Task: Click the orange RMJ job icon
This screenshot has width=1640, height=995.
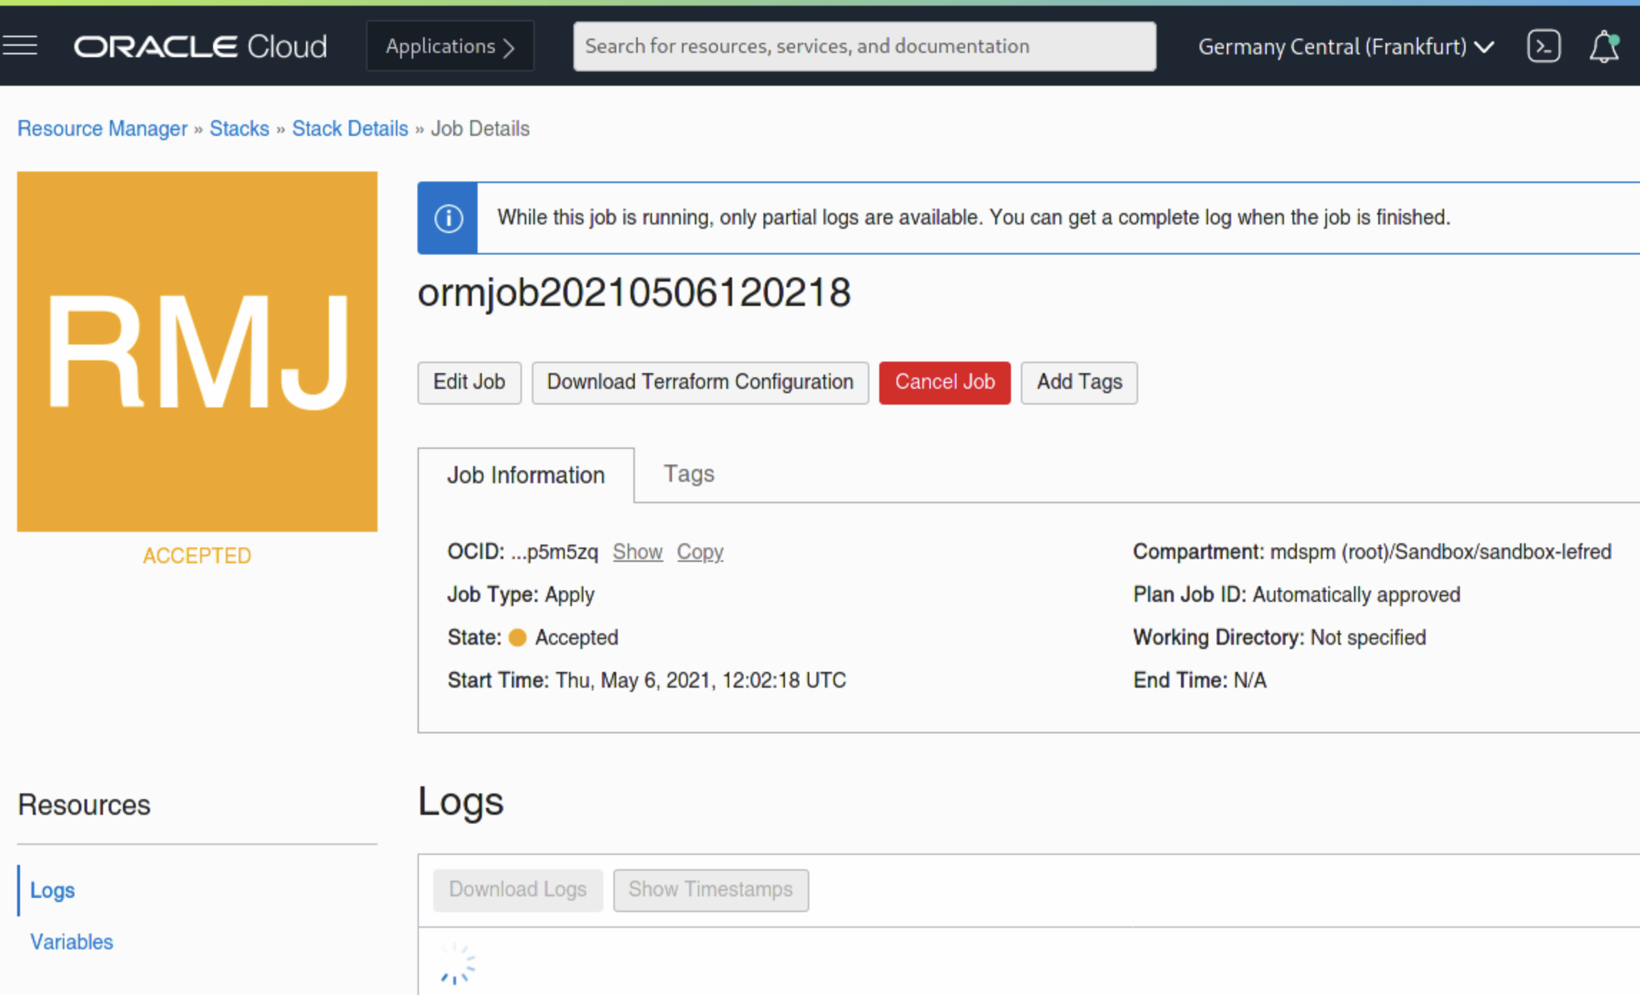Action: point(197,351)
